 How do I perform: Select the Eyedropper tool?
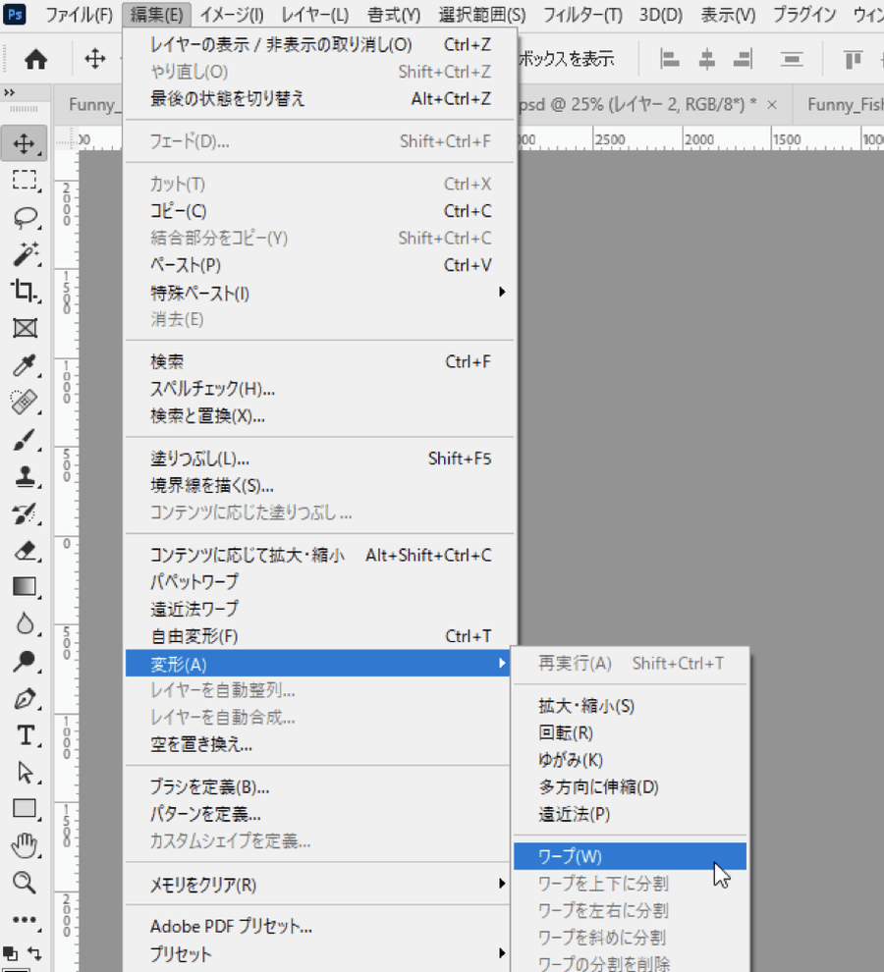click(x=25, y=365)
